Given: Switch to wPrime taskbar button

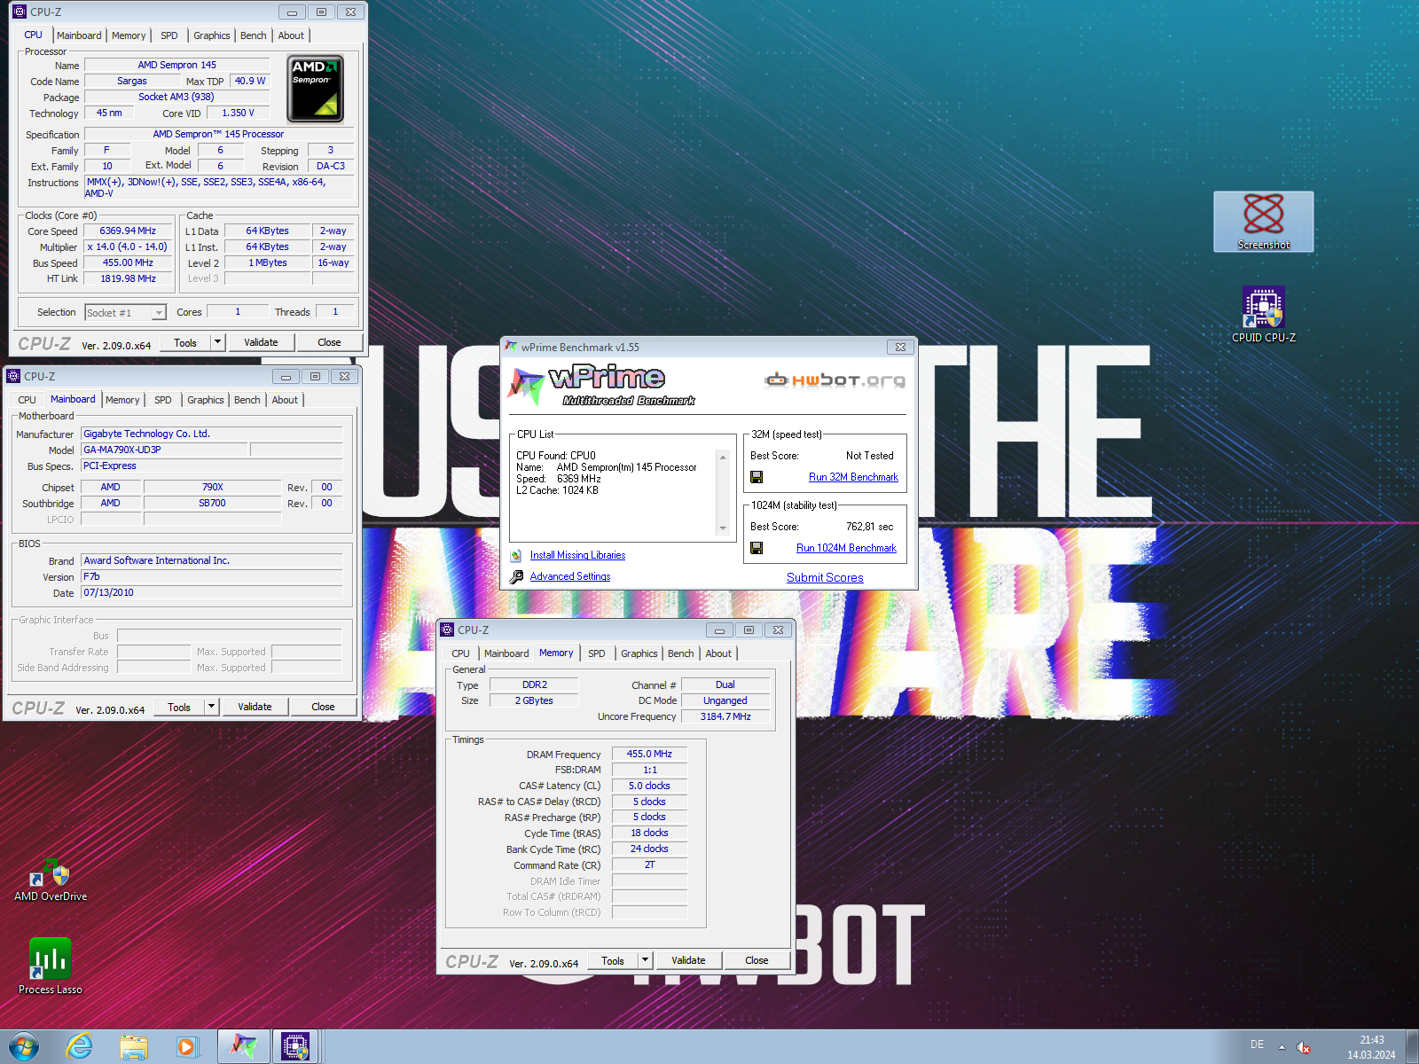Looking at the screenshot, I should (x=244, y=1047).
